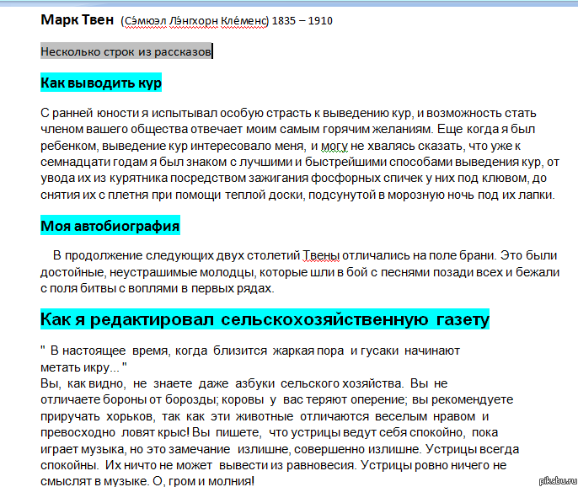This screenshot has width=578, height=487.
Task: Click the word 'Лэ́нгхорн' in the title line
Action: point(194,21)
